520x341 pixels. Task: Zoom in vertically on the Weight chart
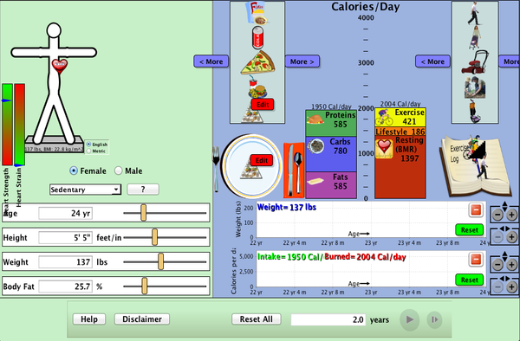(x=511, y=215)
